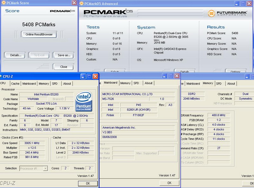Image resolution: width=254 pixels, height=188 pixels.
Task: Click the Level 2 2048 KBytes field
Action: coord(81,153)
